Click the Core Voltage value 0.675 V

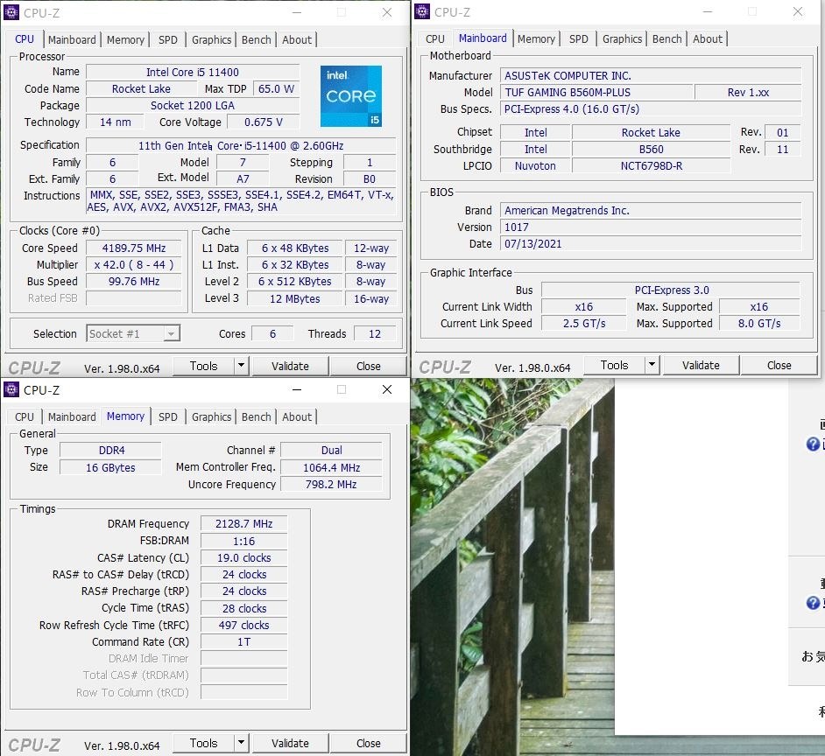pyautogui.click(x=263, y=122)
